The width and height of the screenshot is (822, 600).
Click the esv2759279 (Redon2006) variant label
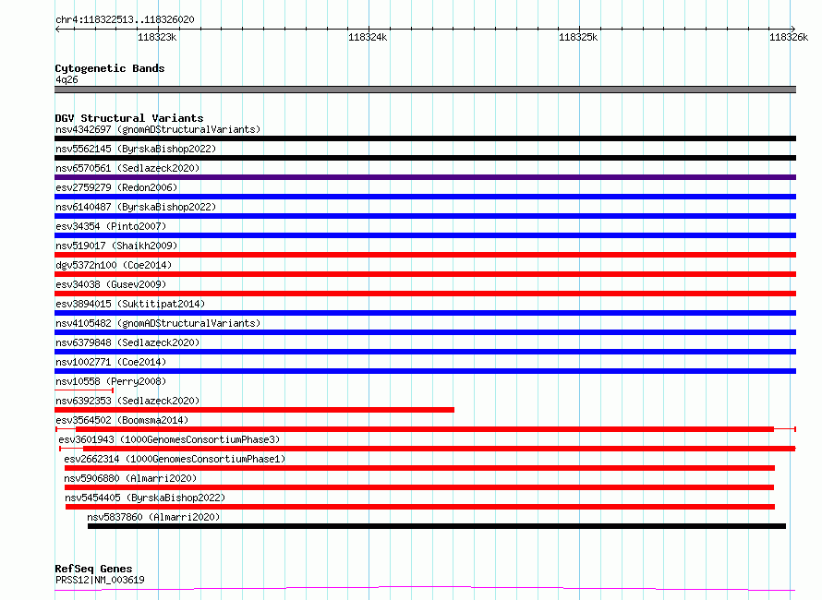click(x=116, y=187)
